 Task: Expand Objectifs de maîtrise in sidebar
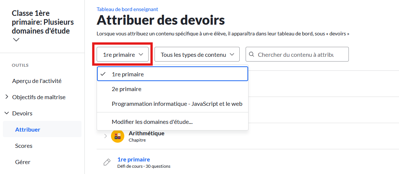pos(7,97)
